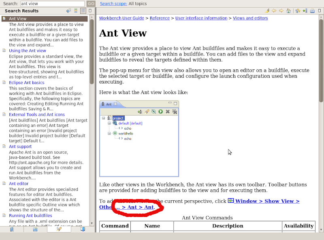Click the page icon beside 'Ant View' result

(4, 18)
